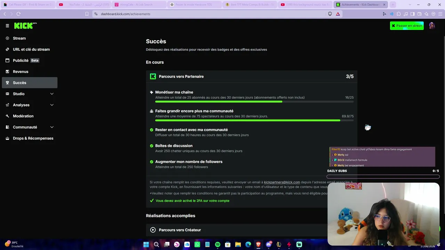Click the Monétiser ma chaîne progress bar
Screen dimensions: 445x250
(x=254, y=102)
